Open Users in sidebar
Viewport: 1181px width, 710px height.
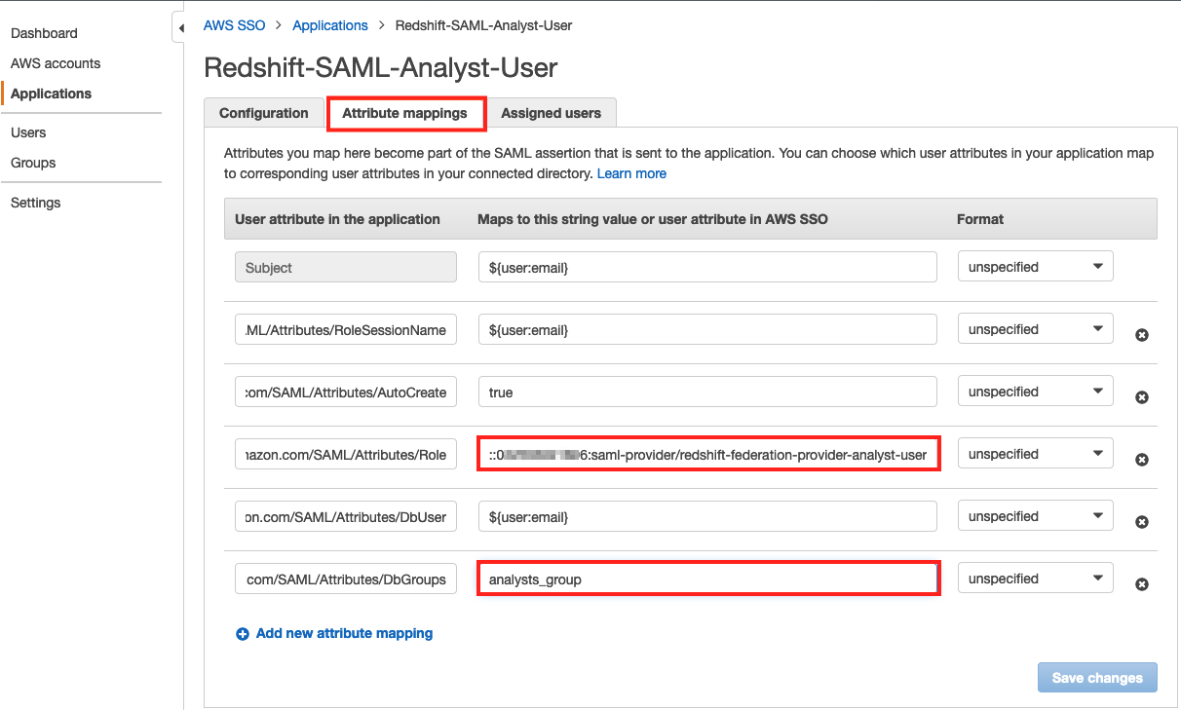point(28,132)
